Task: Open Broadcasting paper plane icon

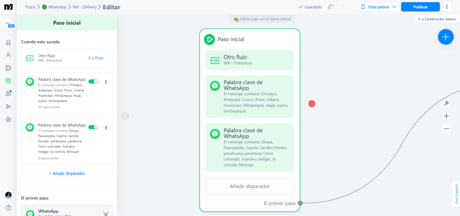Action: (x=9, y=107)
